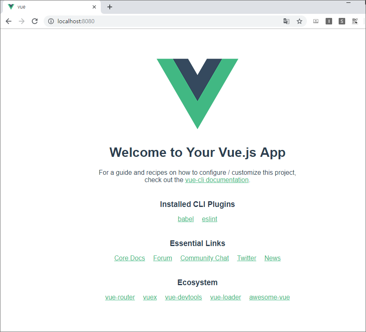Close the vue tab
The height and width of the screenshot is (332, 366).
94,7
